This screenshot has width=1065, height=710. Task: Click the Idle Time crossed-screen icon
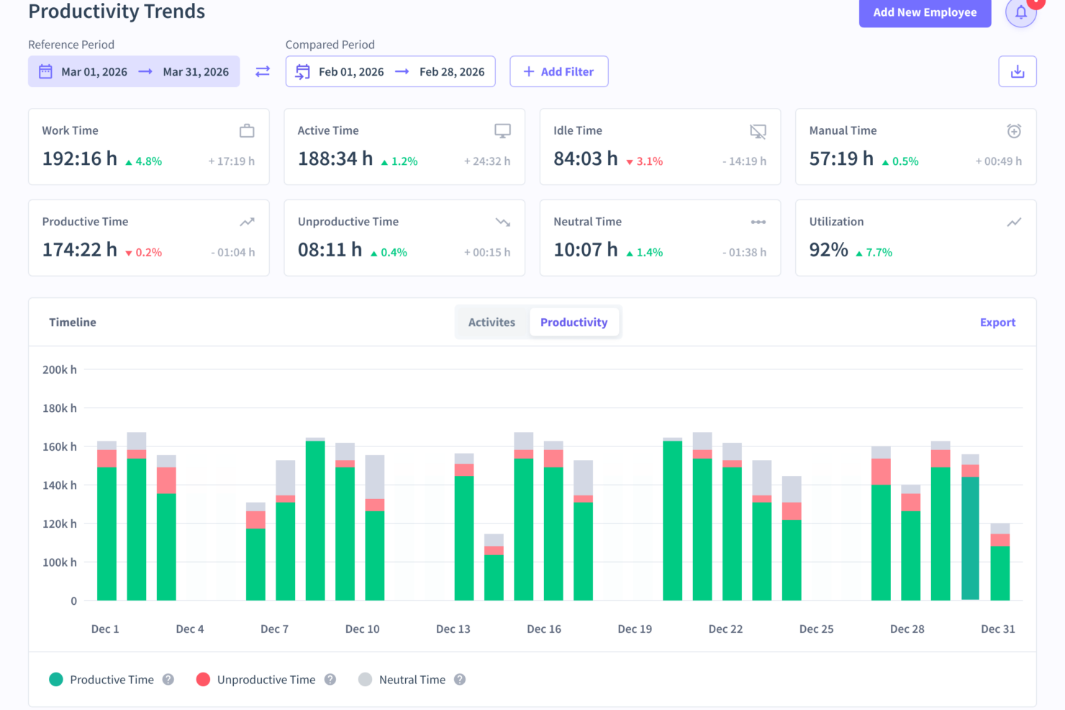758,131
